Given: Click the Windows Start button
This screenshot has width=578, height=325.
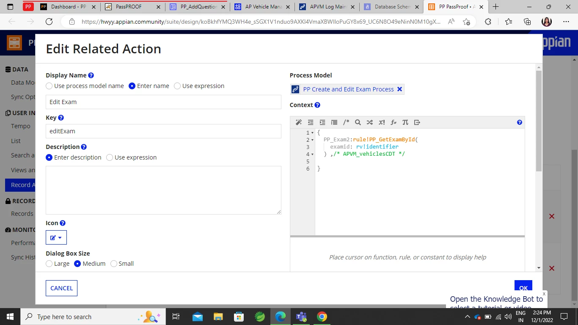Looking at the screenshot, I should click(x=10, y=317).
